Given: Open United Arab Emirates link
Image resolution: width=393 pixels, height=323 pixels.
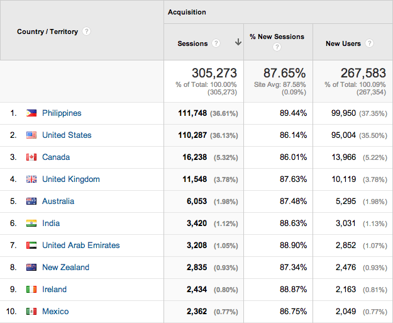Looking at the screenshot, I should (x=80, y=246).
